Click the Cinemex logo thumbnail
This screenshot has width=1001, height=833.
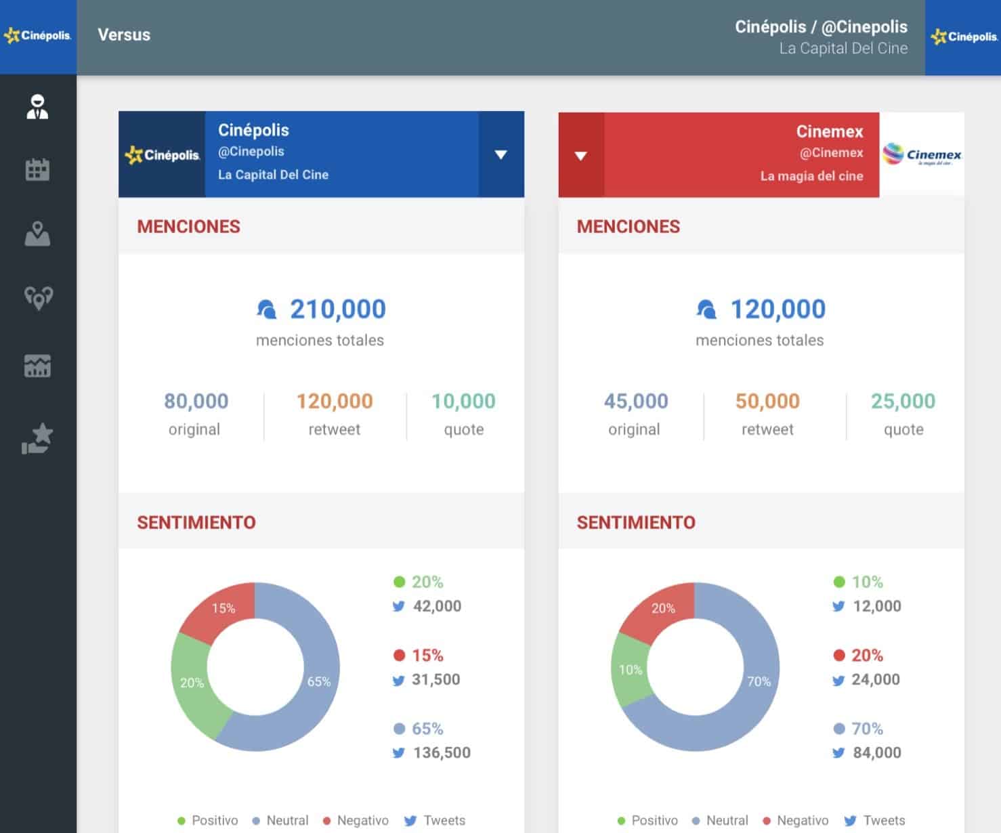922,155
